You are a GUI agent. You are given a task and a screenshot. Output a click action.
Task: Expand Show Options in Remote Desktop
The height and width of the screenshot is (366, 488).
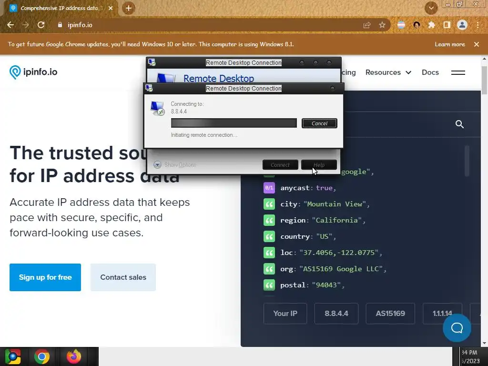[x=174, y=164]
